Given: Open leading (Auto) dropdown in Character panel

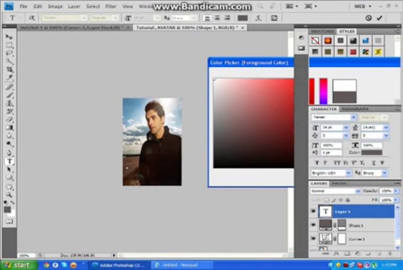Looking at the screenshot, I should [386, 127].
